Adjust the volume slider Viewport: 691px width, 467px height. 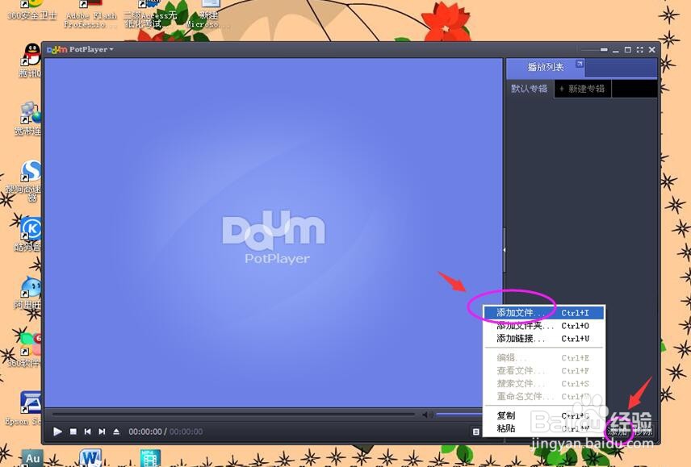tap(459, 415)
